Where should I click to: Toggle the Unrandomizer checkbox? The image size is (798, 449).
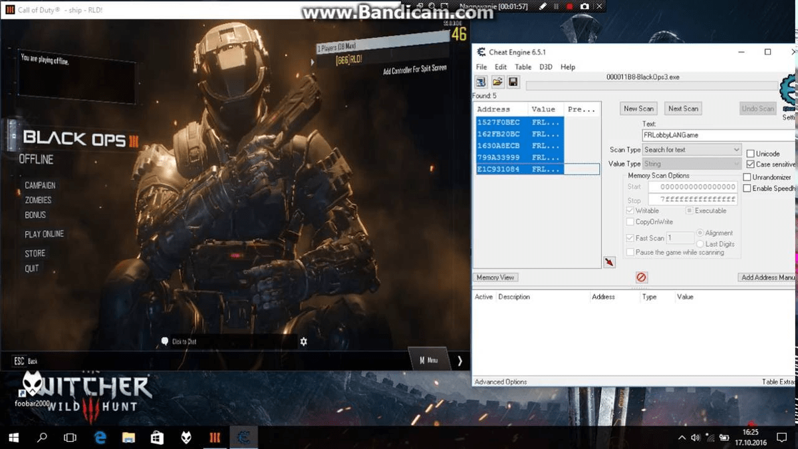coord(747,178)
